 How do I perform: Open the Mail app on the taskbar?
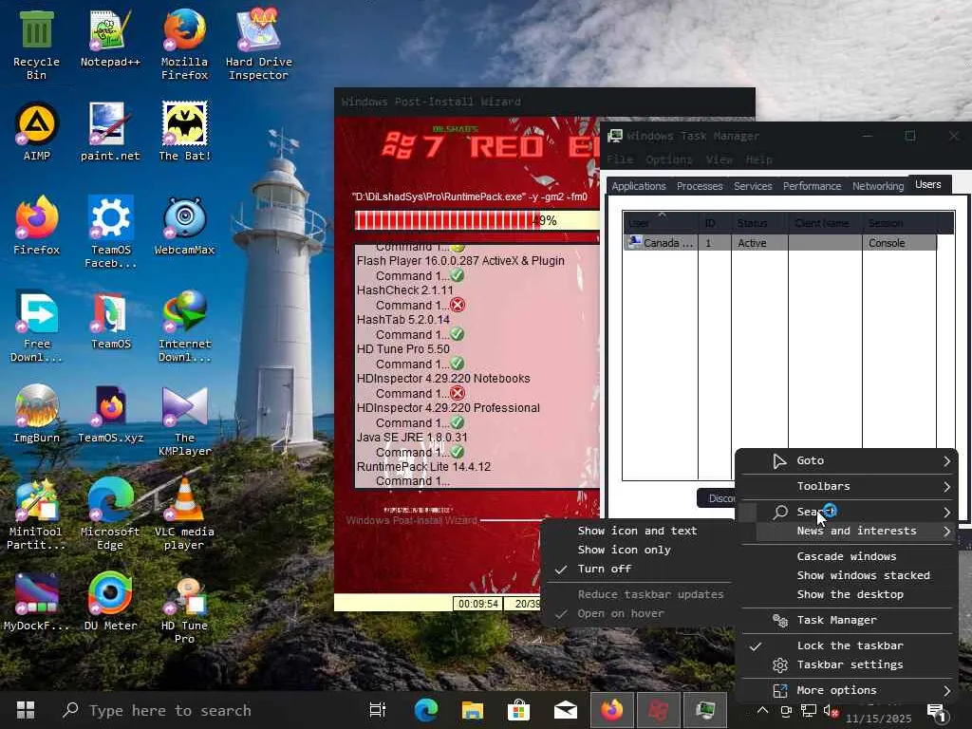click(x=566, y=710)
